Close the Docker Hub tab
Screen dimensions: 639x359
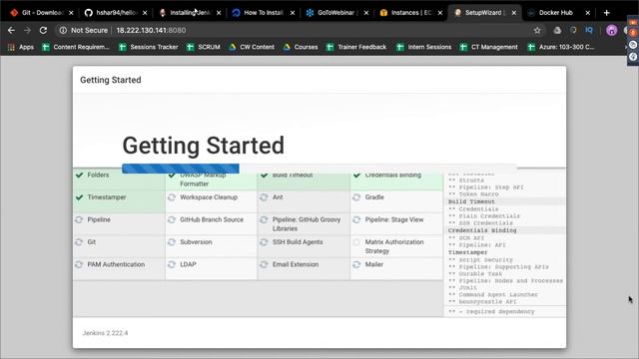click(x=588, y=13)
